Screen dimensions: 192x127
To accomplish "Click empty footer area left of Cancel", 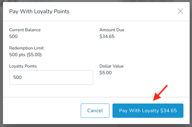I will (40, 111).
